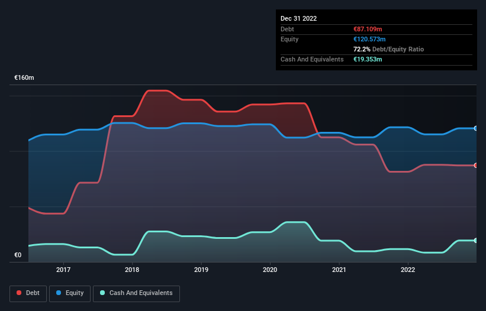Click the 2022 x-axis label
Image resolution: width=486 pixels, height=311 pixels.
[x=408, y=270]
